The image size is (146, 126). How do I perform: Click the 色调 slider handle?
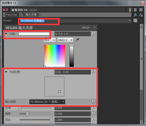coord(20,108)
